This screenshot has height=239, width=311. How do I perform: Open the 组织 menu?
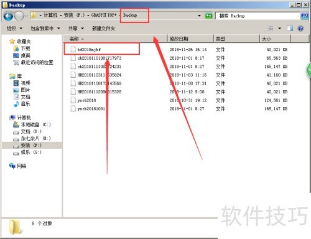[14, 29]
